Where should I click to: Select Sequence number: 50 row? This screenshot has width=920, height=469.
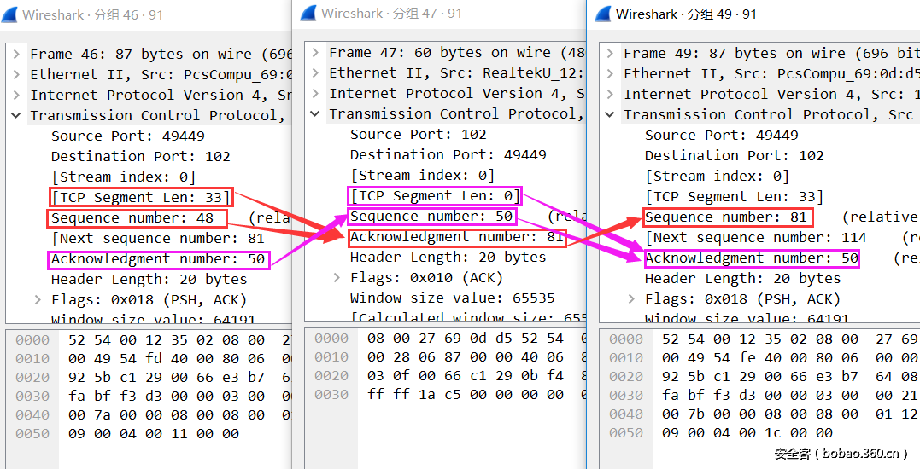[x=432, y=217]
